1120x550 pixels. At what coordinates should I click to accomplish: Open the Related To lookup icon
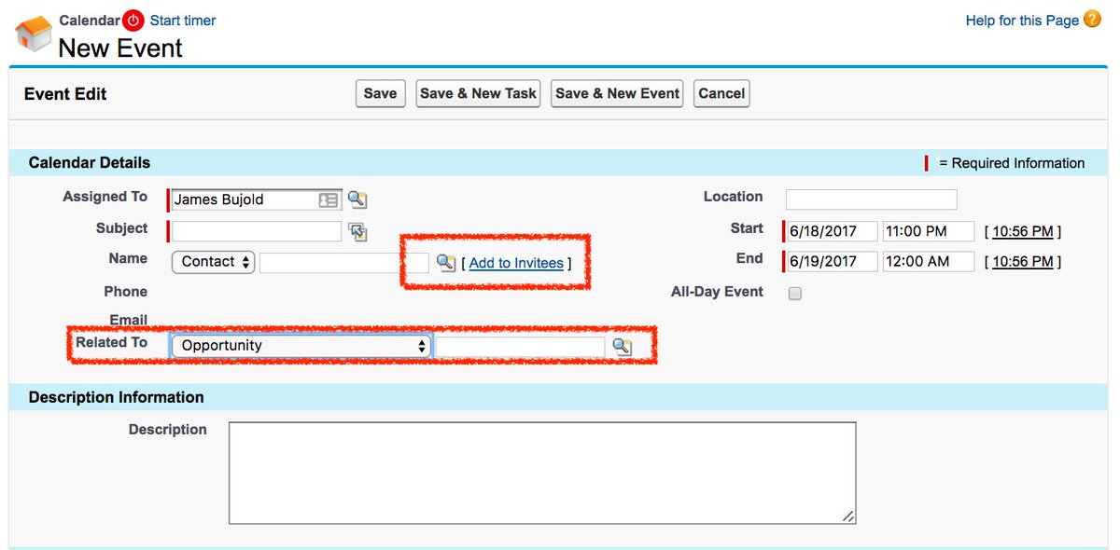pos(622,347)
